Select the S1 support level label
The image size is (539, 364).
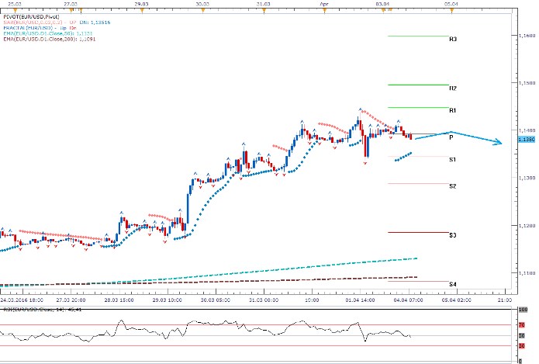click(x=453, y=159)
